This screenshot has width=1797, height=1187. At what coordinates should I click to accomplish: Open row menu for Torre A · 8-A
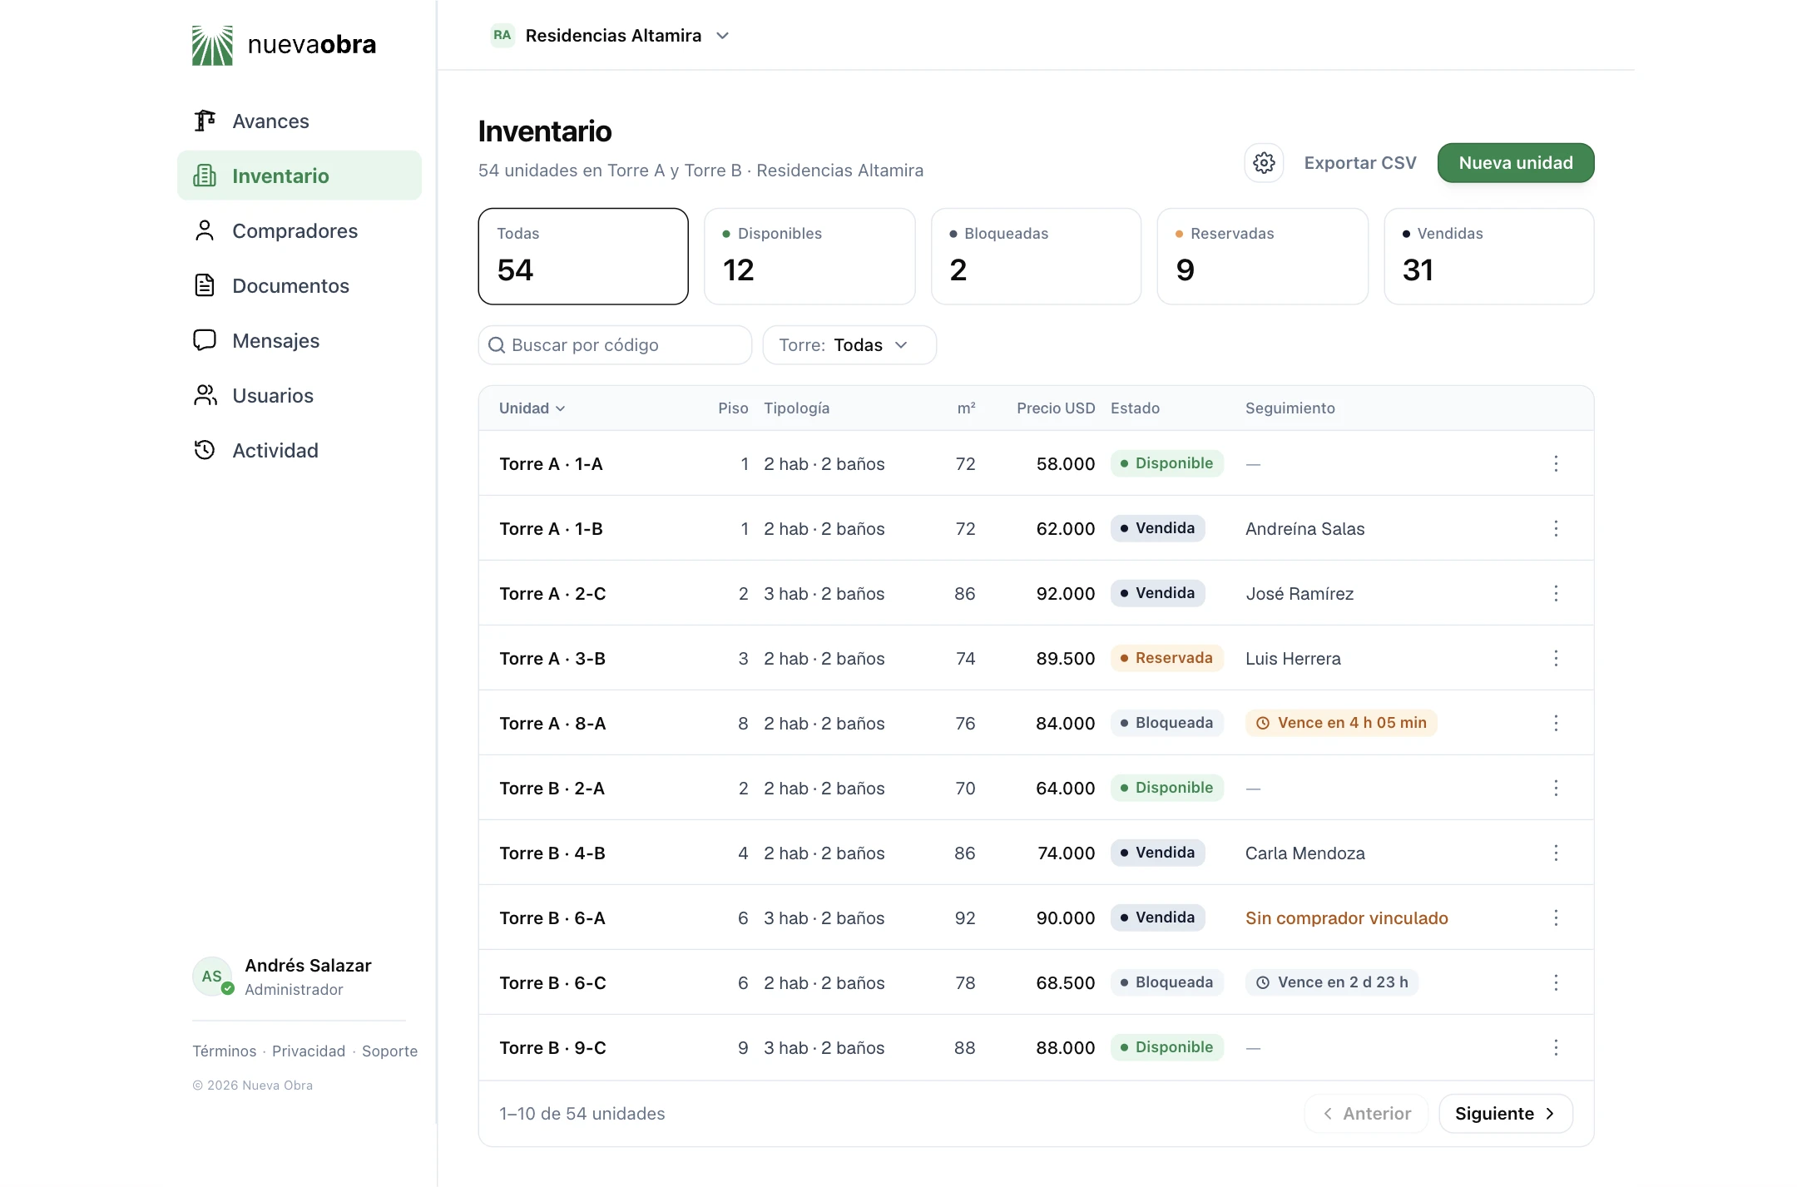click(x=1556, y=723)
